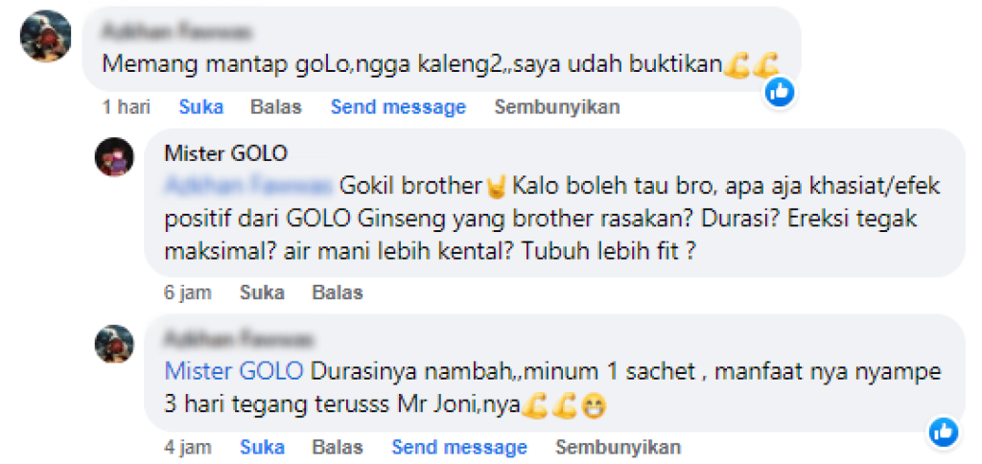Hide the last reply with Sembunyikan
The height and width of the screenshot is (464, 982).
click(x=619, y=447)
